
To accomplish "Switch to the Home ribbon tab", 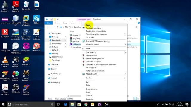I will tap(56, 23).
